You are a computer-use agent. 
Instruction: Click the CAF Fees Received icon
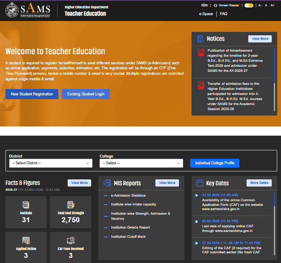pyautogui.click(x=71, y=241)
